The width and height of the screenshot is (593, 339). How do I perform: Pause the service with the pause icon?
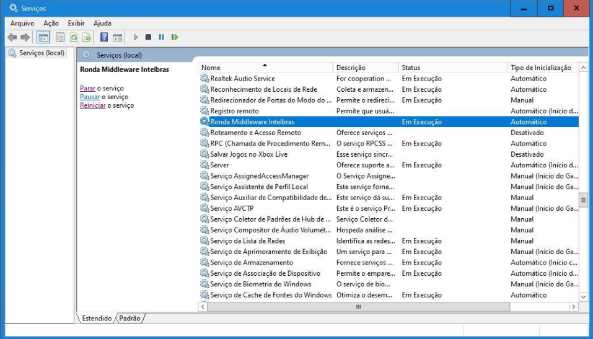161,37
